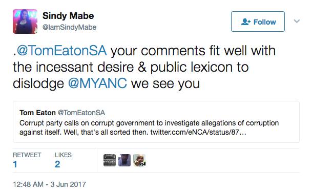Open the second liker's purple avatar

pos(124,160)
